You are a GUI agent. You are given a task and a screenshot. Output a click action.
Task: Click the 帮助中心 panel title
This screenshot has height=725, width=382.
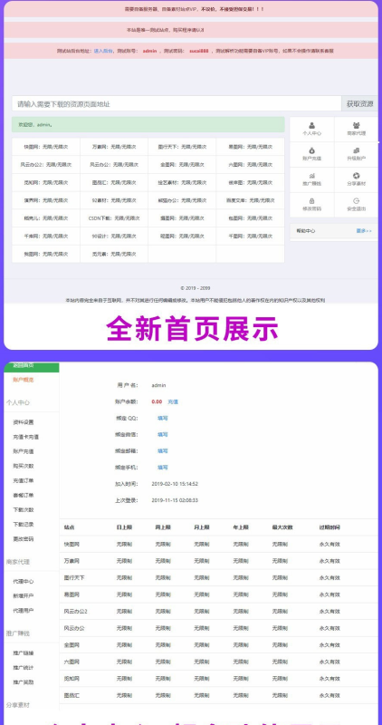306,231
